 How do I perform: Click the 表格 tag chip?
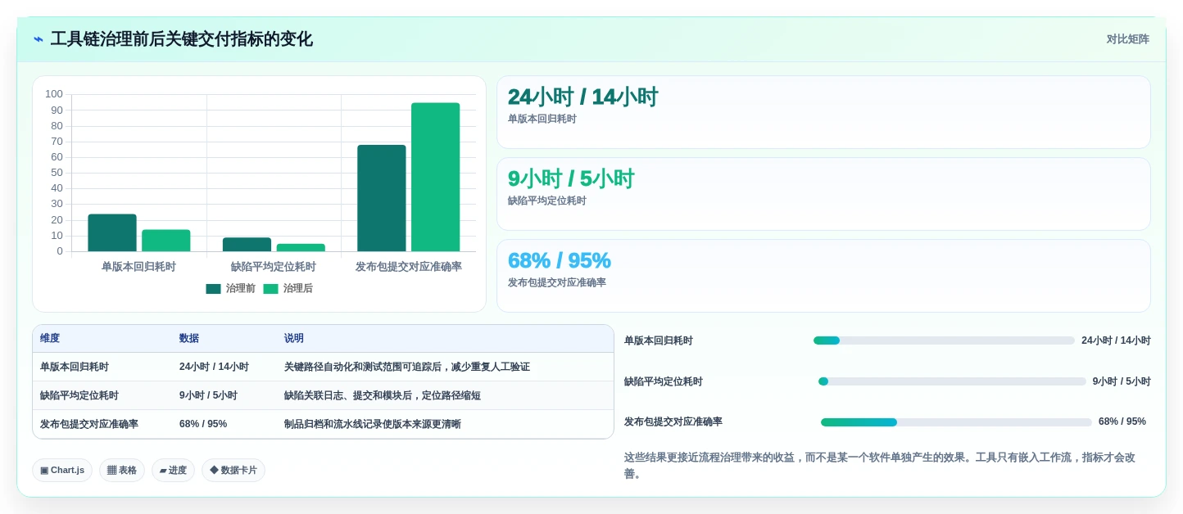[x=122, y=471]
